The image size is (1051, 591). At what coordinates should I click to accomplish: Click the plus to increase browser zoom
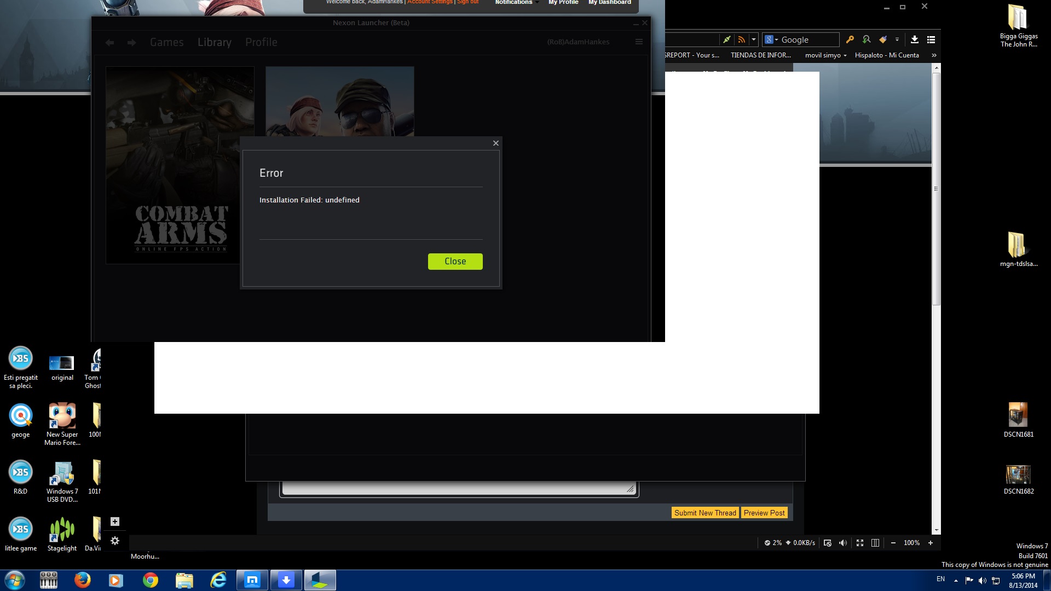(930, 543)
